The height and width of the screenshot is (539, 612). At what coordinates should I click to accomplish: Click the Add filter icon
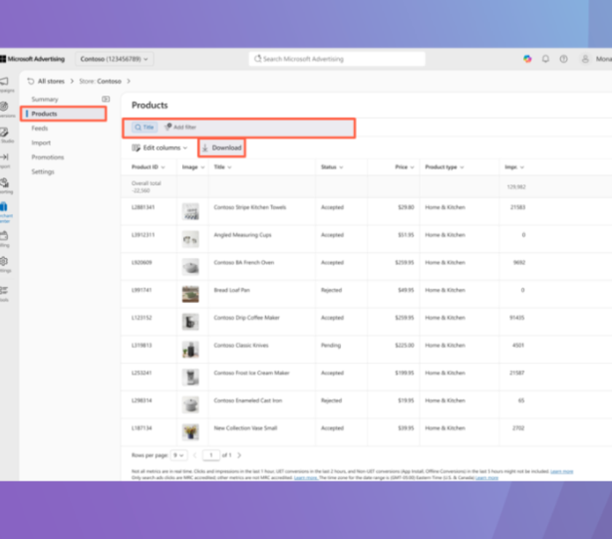(x=168, y=127)
